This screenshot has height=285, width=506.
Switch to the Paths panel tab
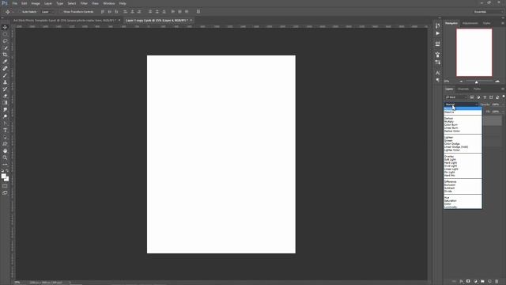(x=478, y=89)
